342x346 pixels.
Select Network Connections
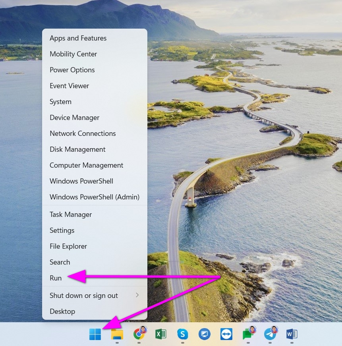[x=83, y=133]
